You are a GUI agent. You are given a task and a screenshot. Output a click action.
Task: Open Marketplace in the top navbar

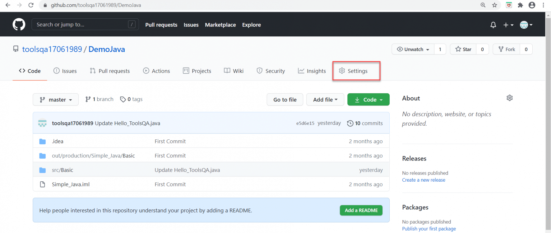point(220,25)
